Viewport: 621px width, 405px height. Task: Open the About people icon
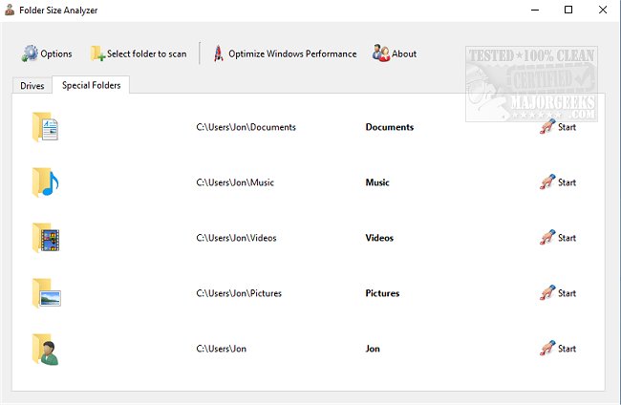[381, 53]
